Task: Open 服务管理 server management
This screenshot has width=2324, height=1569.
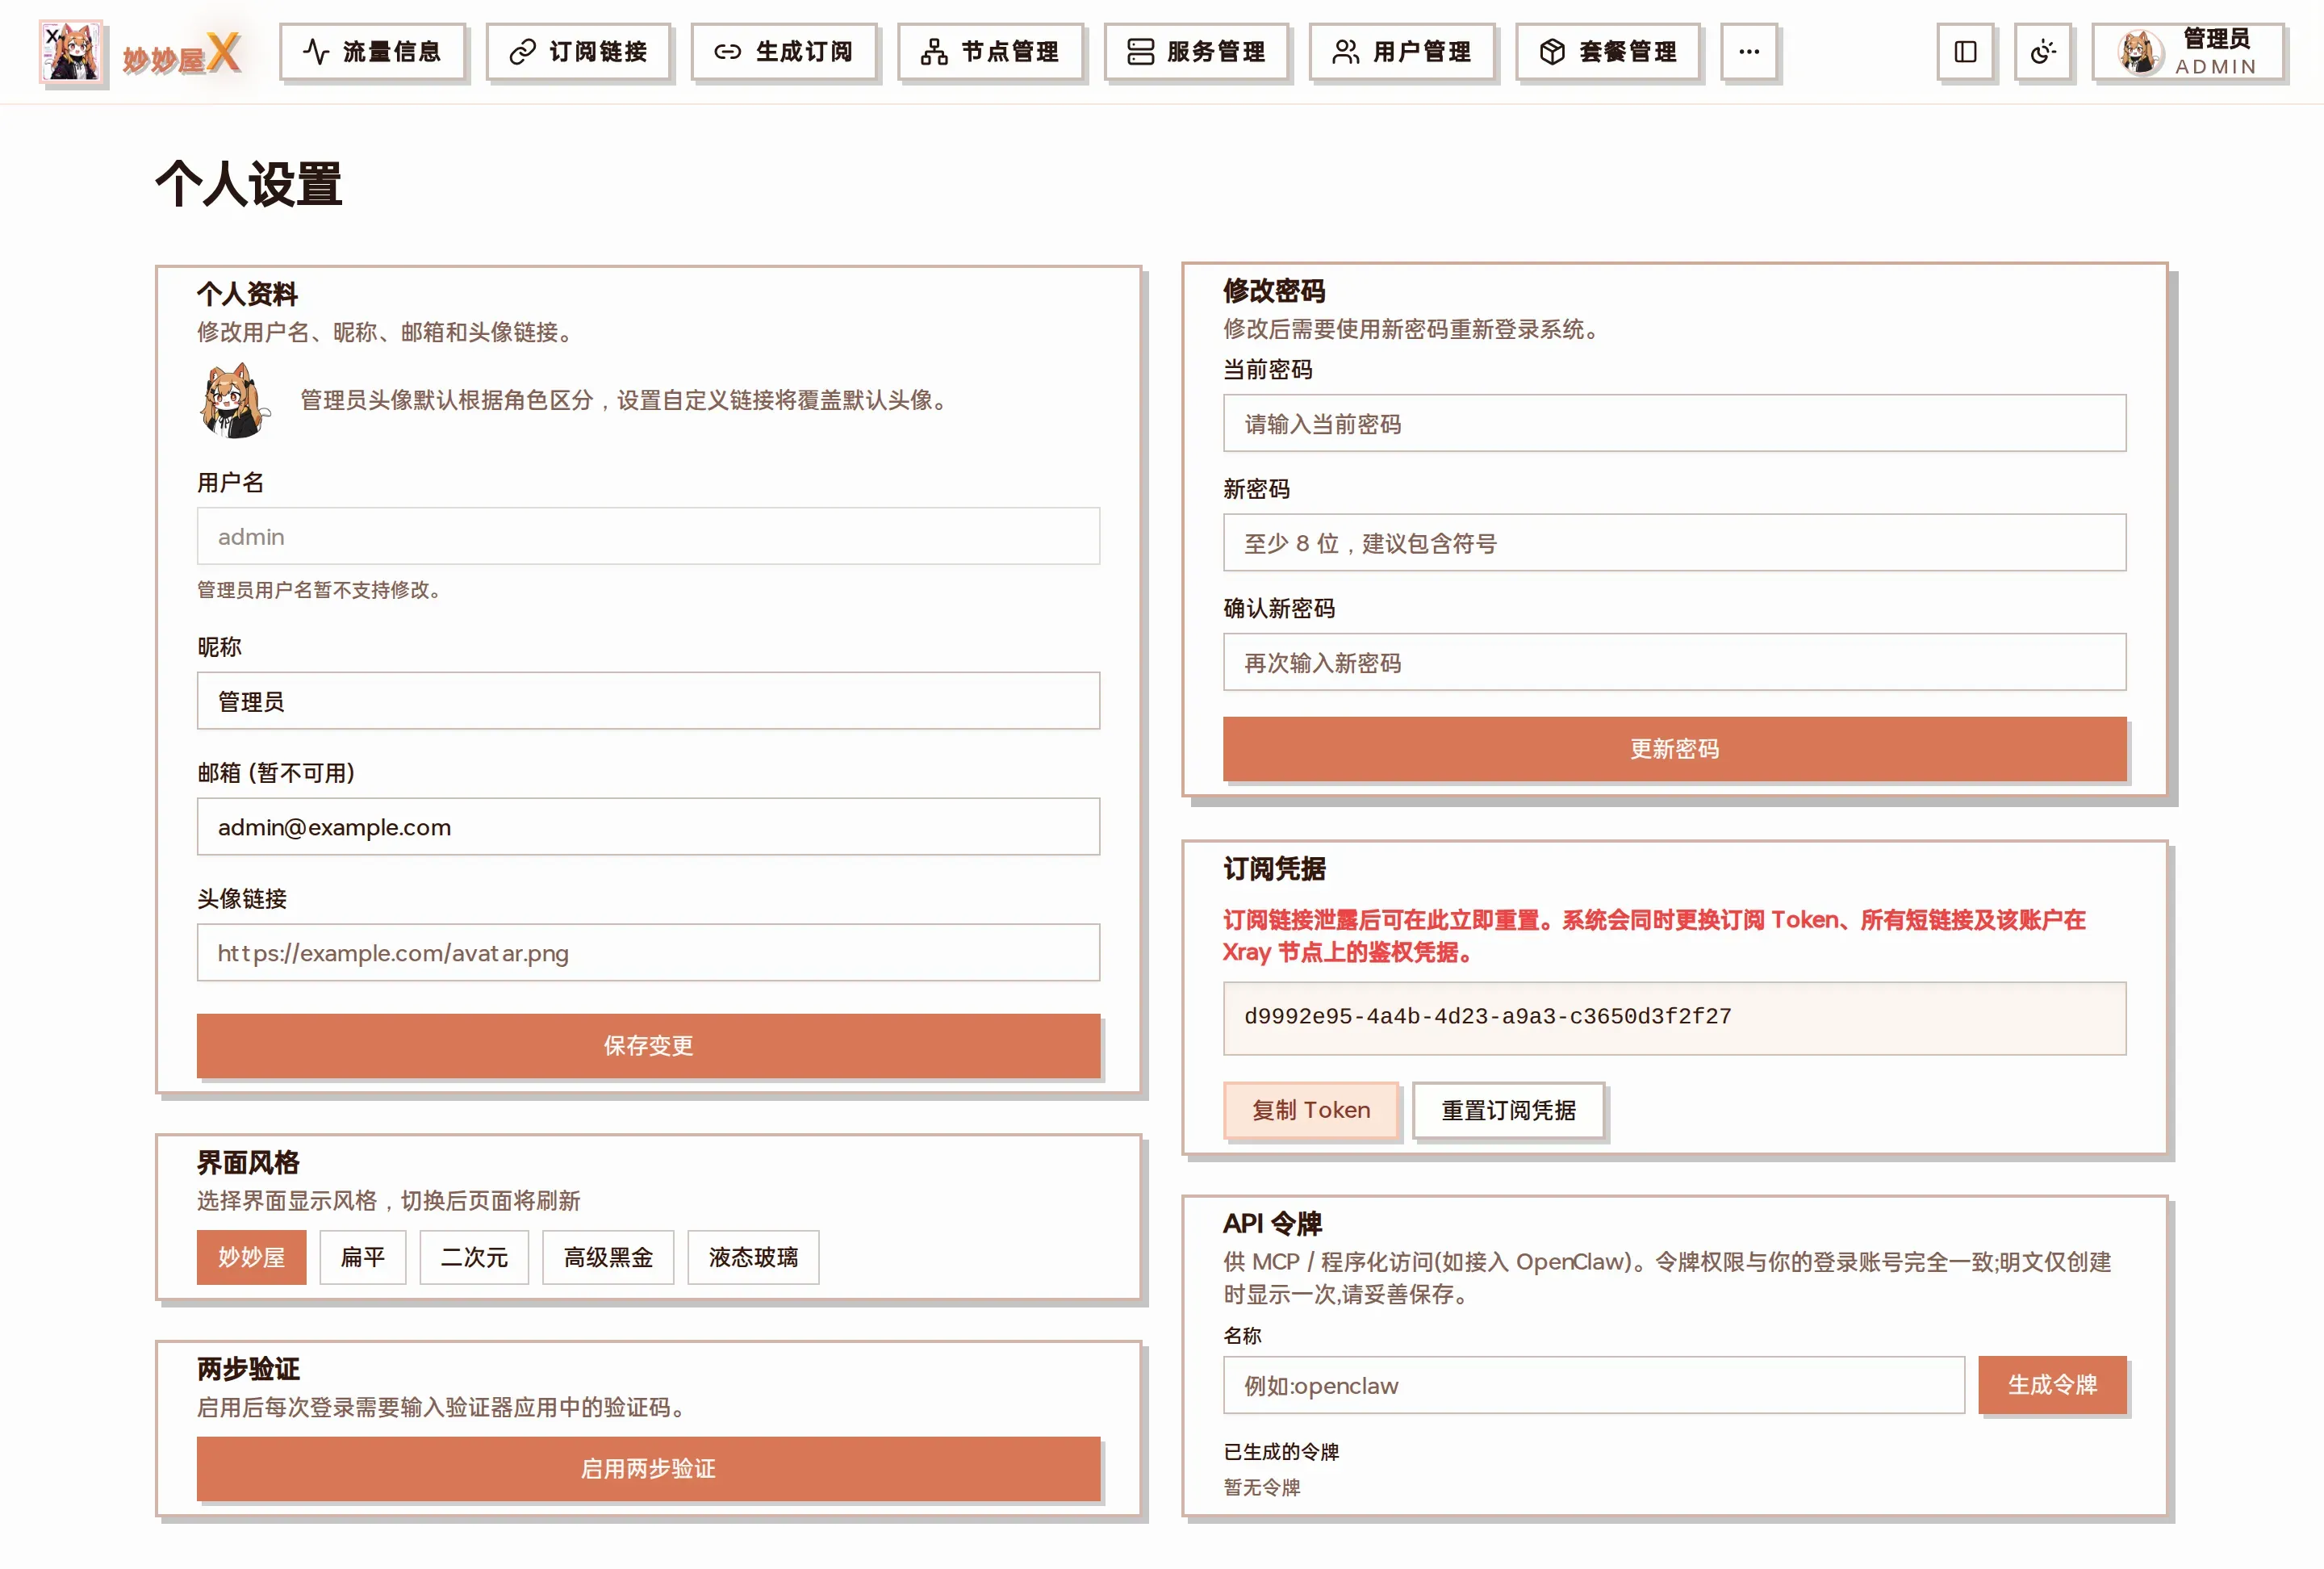Action: pos(1196,51)
